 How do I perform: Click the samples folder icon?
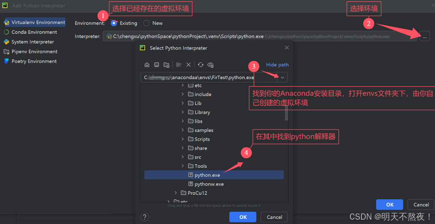tap(191, 130)
